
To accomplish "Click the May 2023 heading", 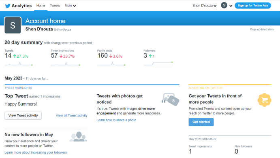I will pyautogui.click(x=13, y=78).
